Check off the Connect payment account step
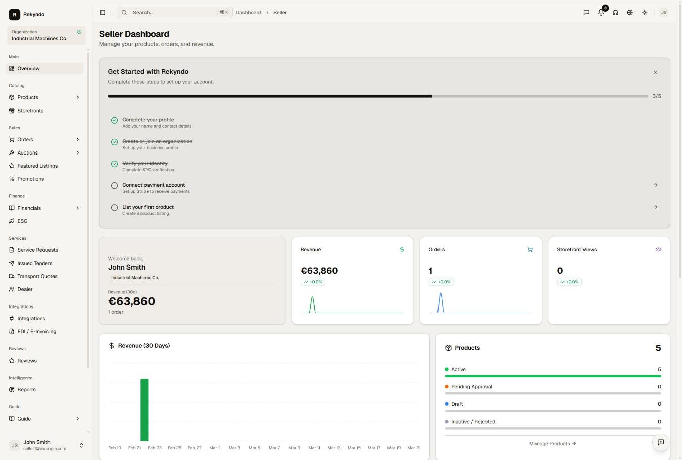The height and width of the screenshot is (460, 682). pos(115,185)
